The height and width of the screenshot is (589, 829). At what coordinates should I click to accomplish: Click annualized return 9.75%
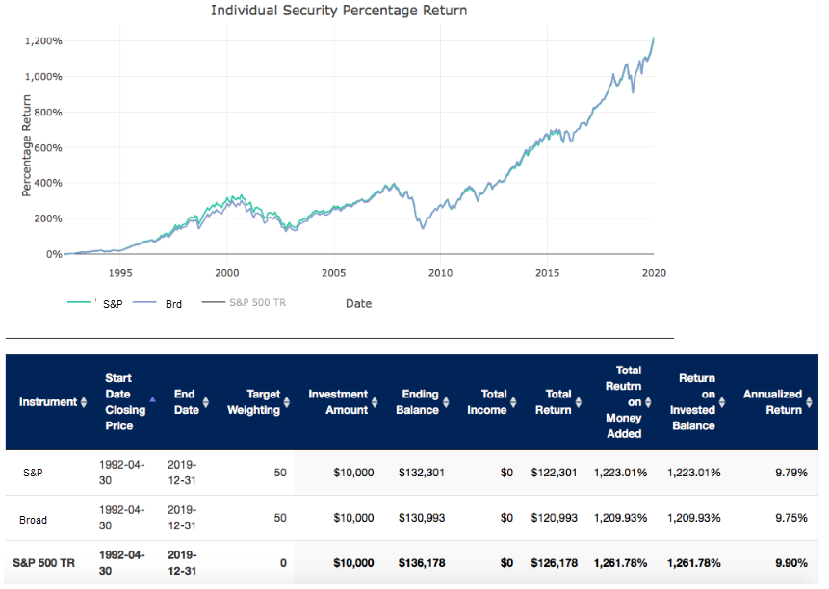click(790, 518)
